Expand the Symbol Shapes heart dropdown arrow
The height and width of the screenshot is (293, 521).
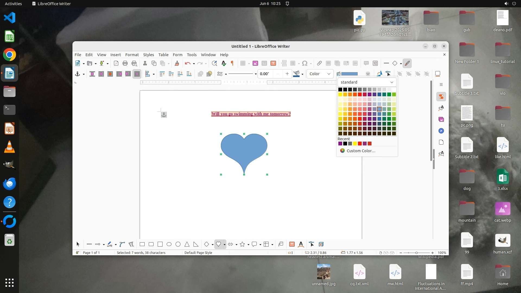[x=224, y=244]
